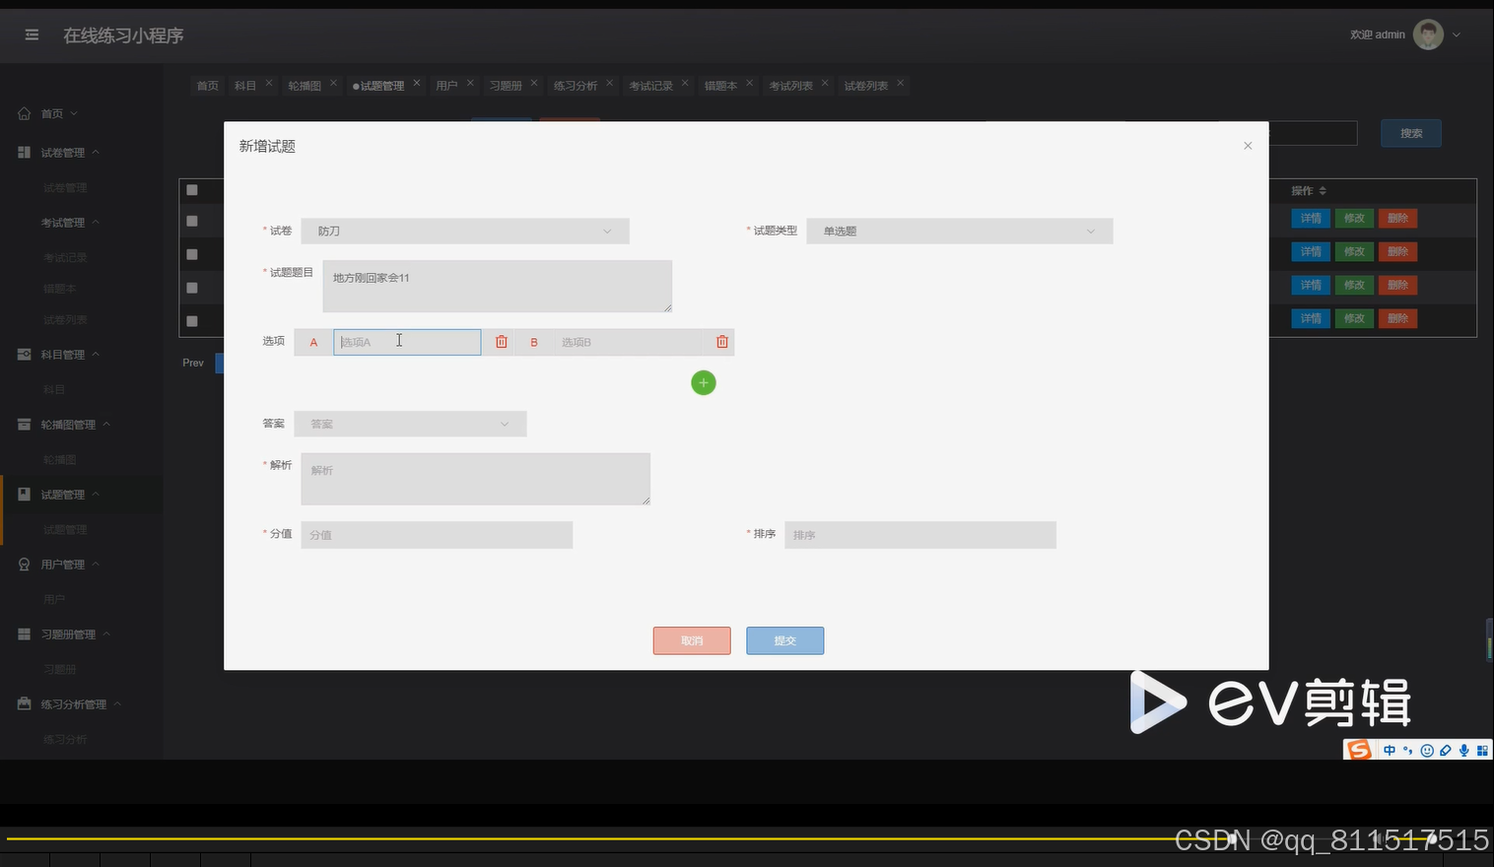Close the 习题册 tab with its X
Image resolution: width=1494 pixels, height=867 pixels.
(534, 84)
